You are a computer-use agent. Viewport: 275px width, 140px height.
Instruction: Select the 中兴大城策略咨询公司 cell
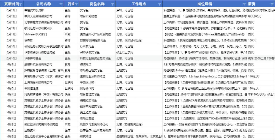(44, 16)
